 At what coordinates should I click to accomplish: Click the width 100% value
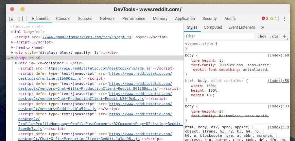(210, 86)
